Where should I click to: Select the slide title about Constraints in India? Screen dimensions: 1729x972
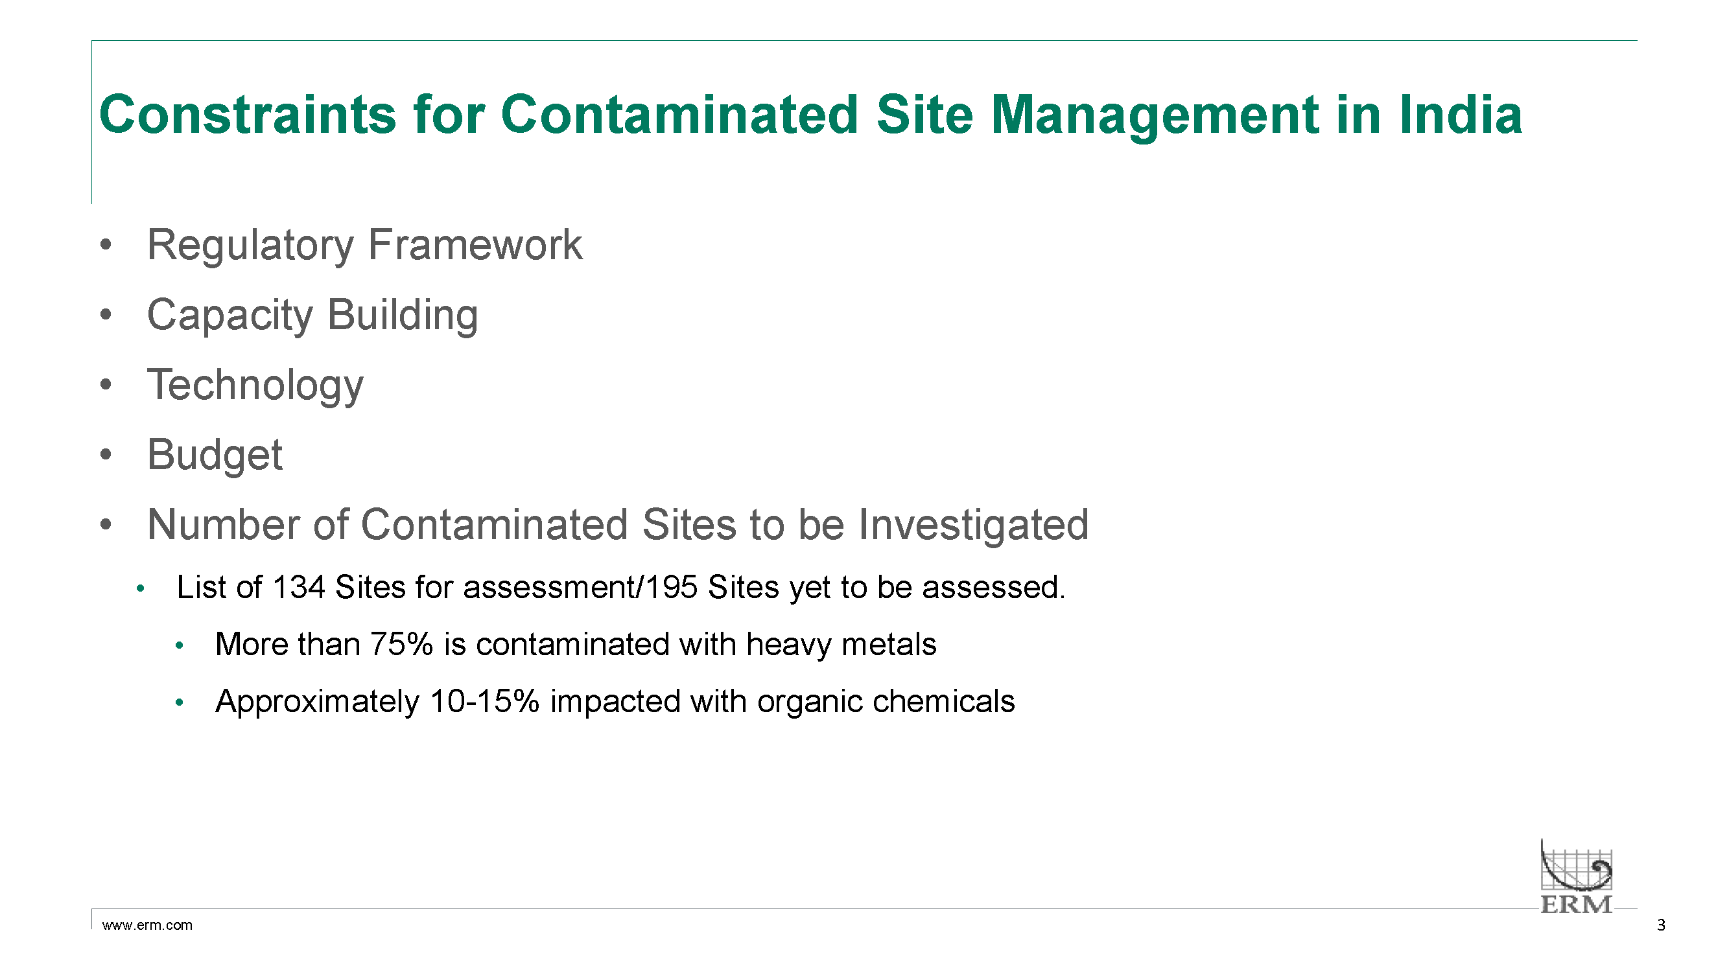pos(811,115)
